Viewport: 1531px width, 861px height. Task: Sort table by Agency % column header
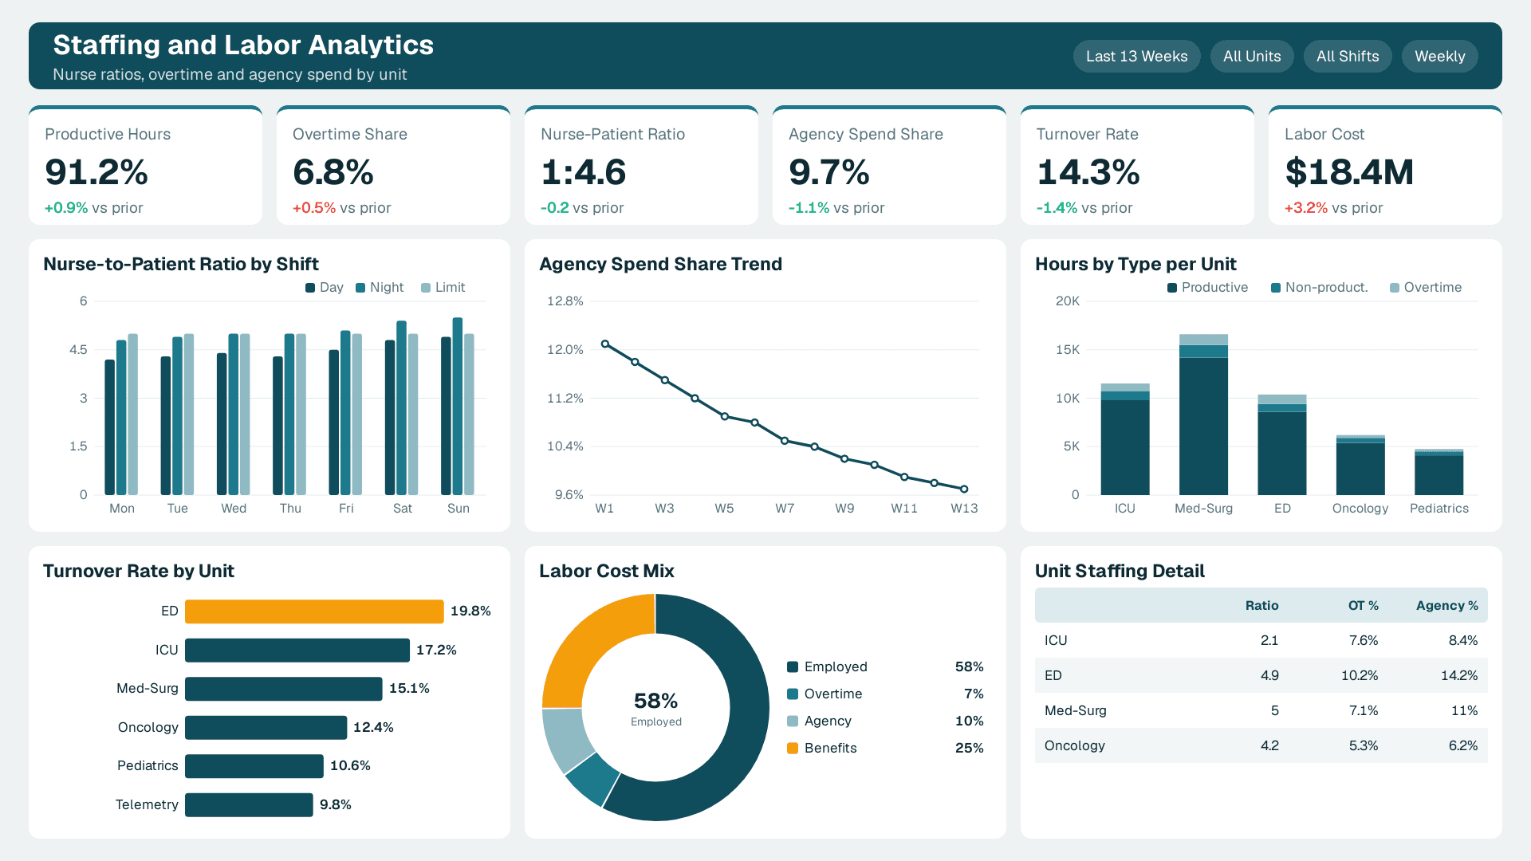pos(1446,606)
